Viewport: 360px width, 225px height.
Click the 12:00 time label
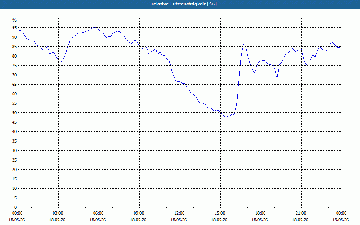tap(180, 213)
